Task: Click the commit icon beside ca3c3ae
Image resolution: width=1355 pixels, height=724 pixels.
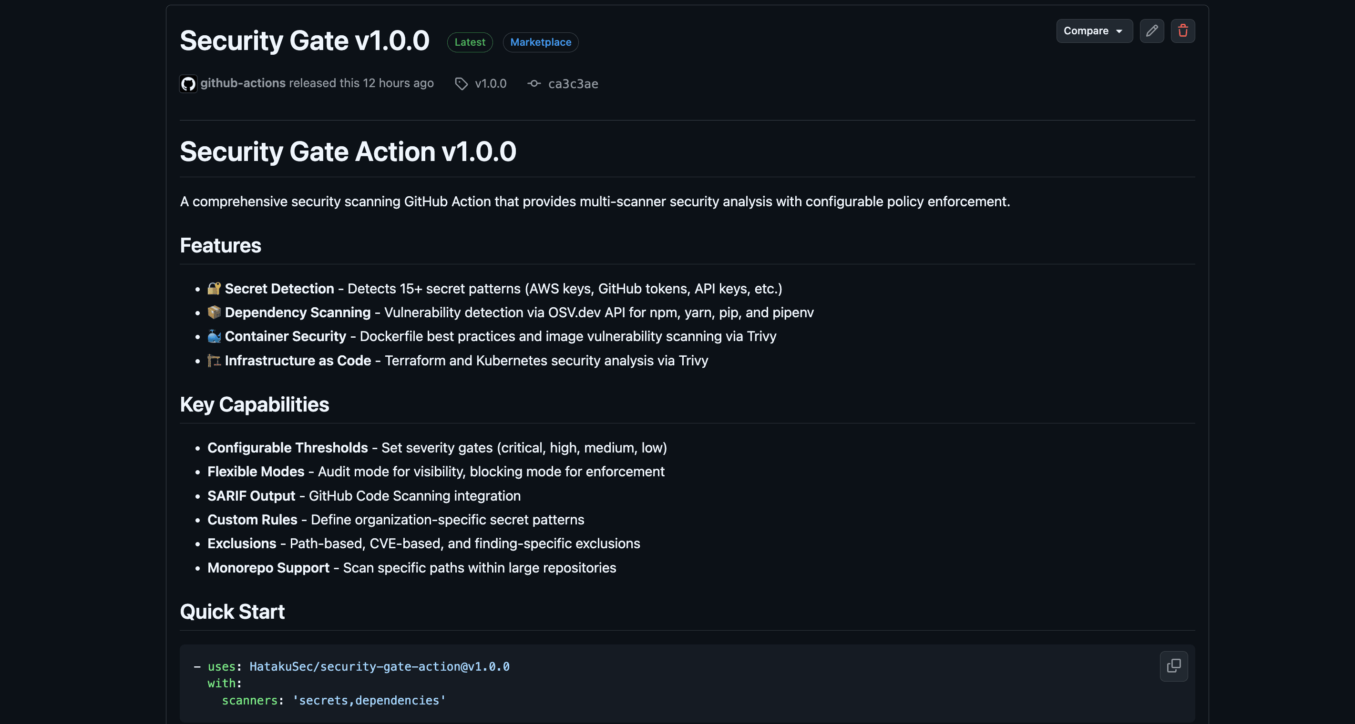Action: pos(534,83)
